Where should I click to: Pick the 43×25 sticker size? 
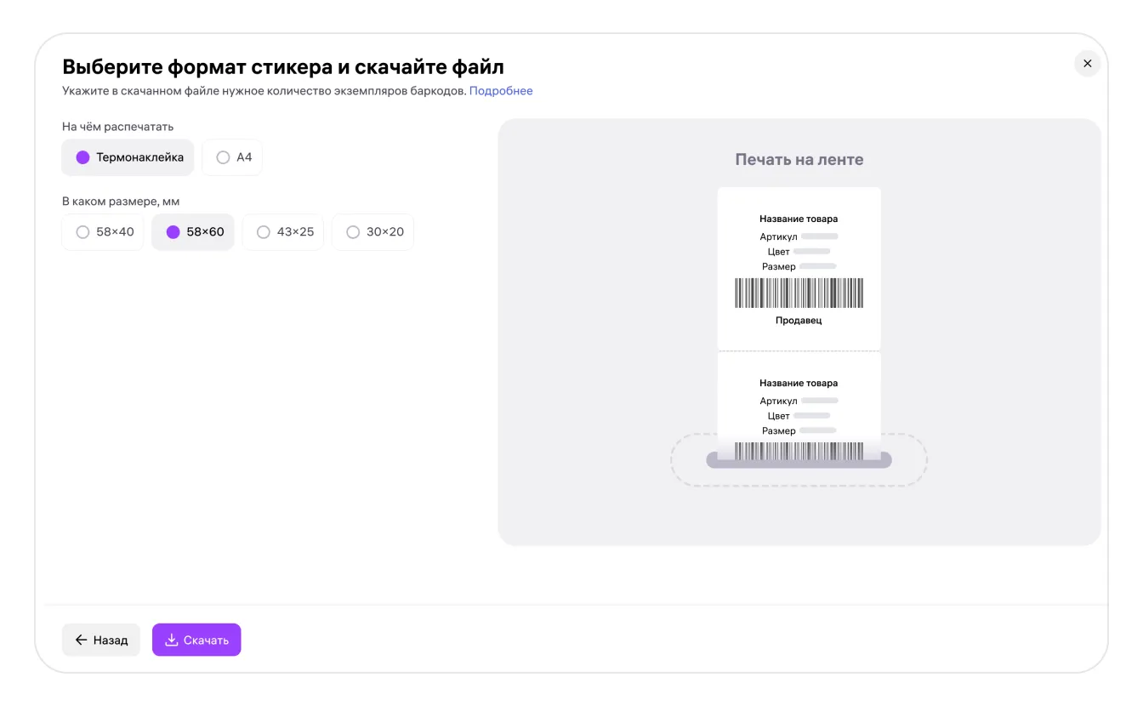283,232
